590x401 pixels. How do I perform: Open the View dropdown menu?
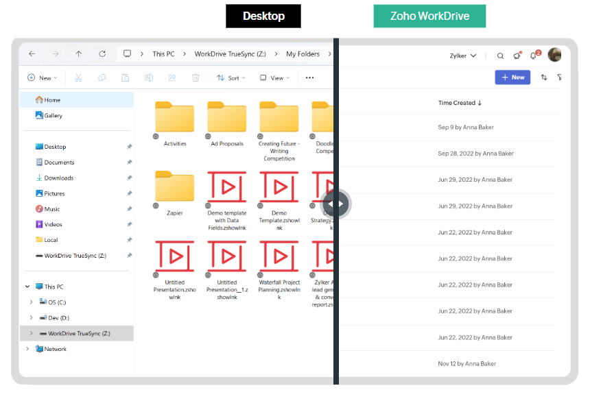click(274, 77)
